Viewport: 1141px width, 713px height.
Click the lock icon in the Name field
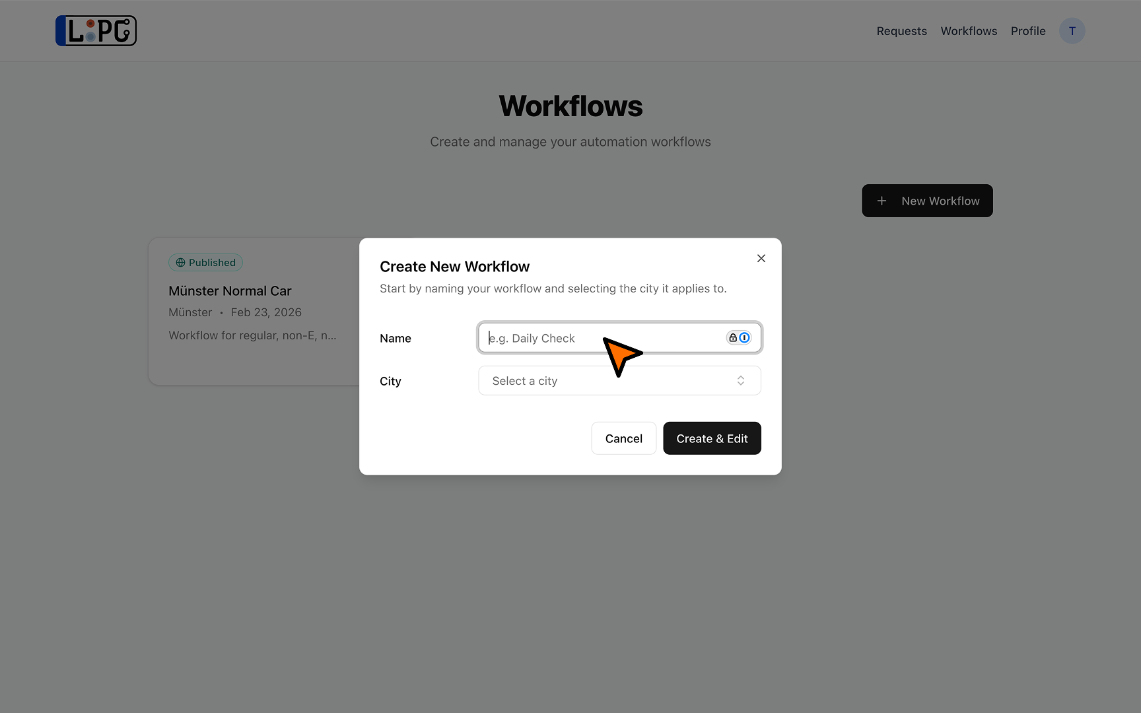point(733,338)
